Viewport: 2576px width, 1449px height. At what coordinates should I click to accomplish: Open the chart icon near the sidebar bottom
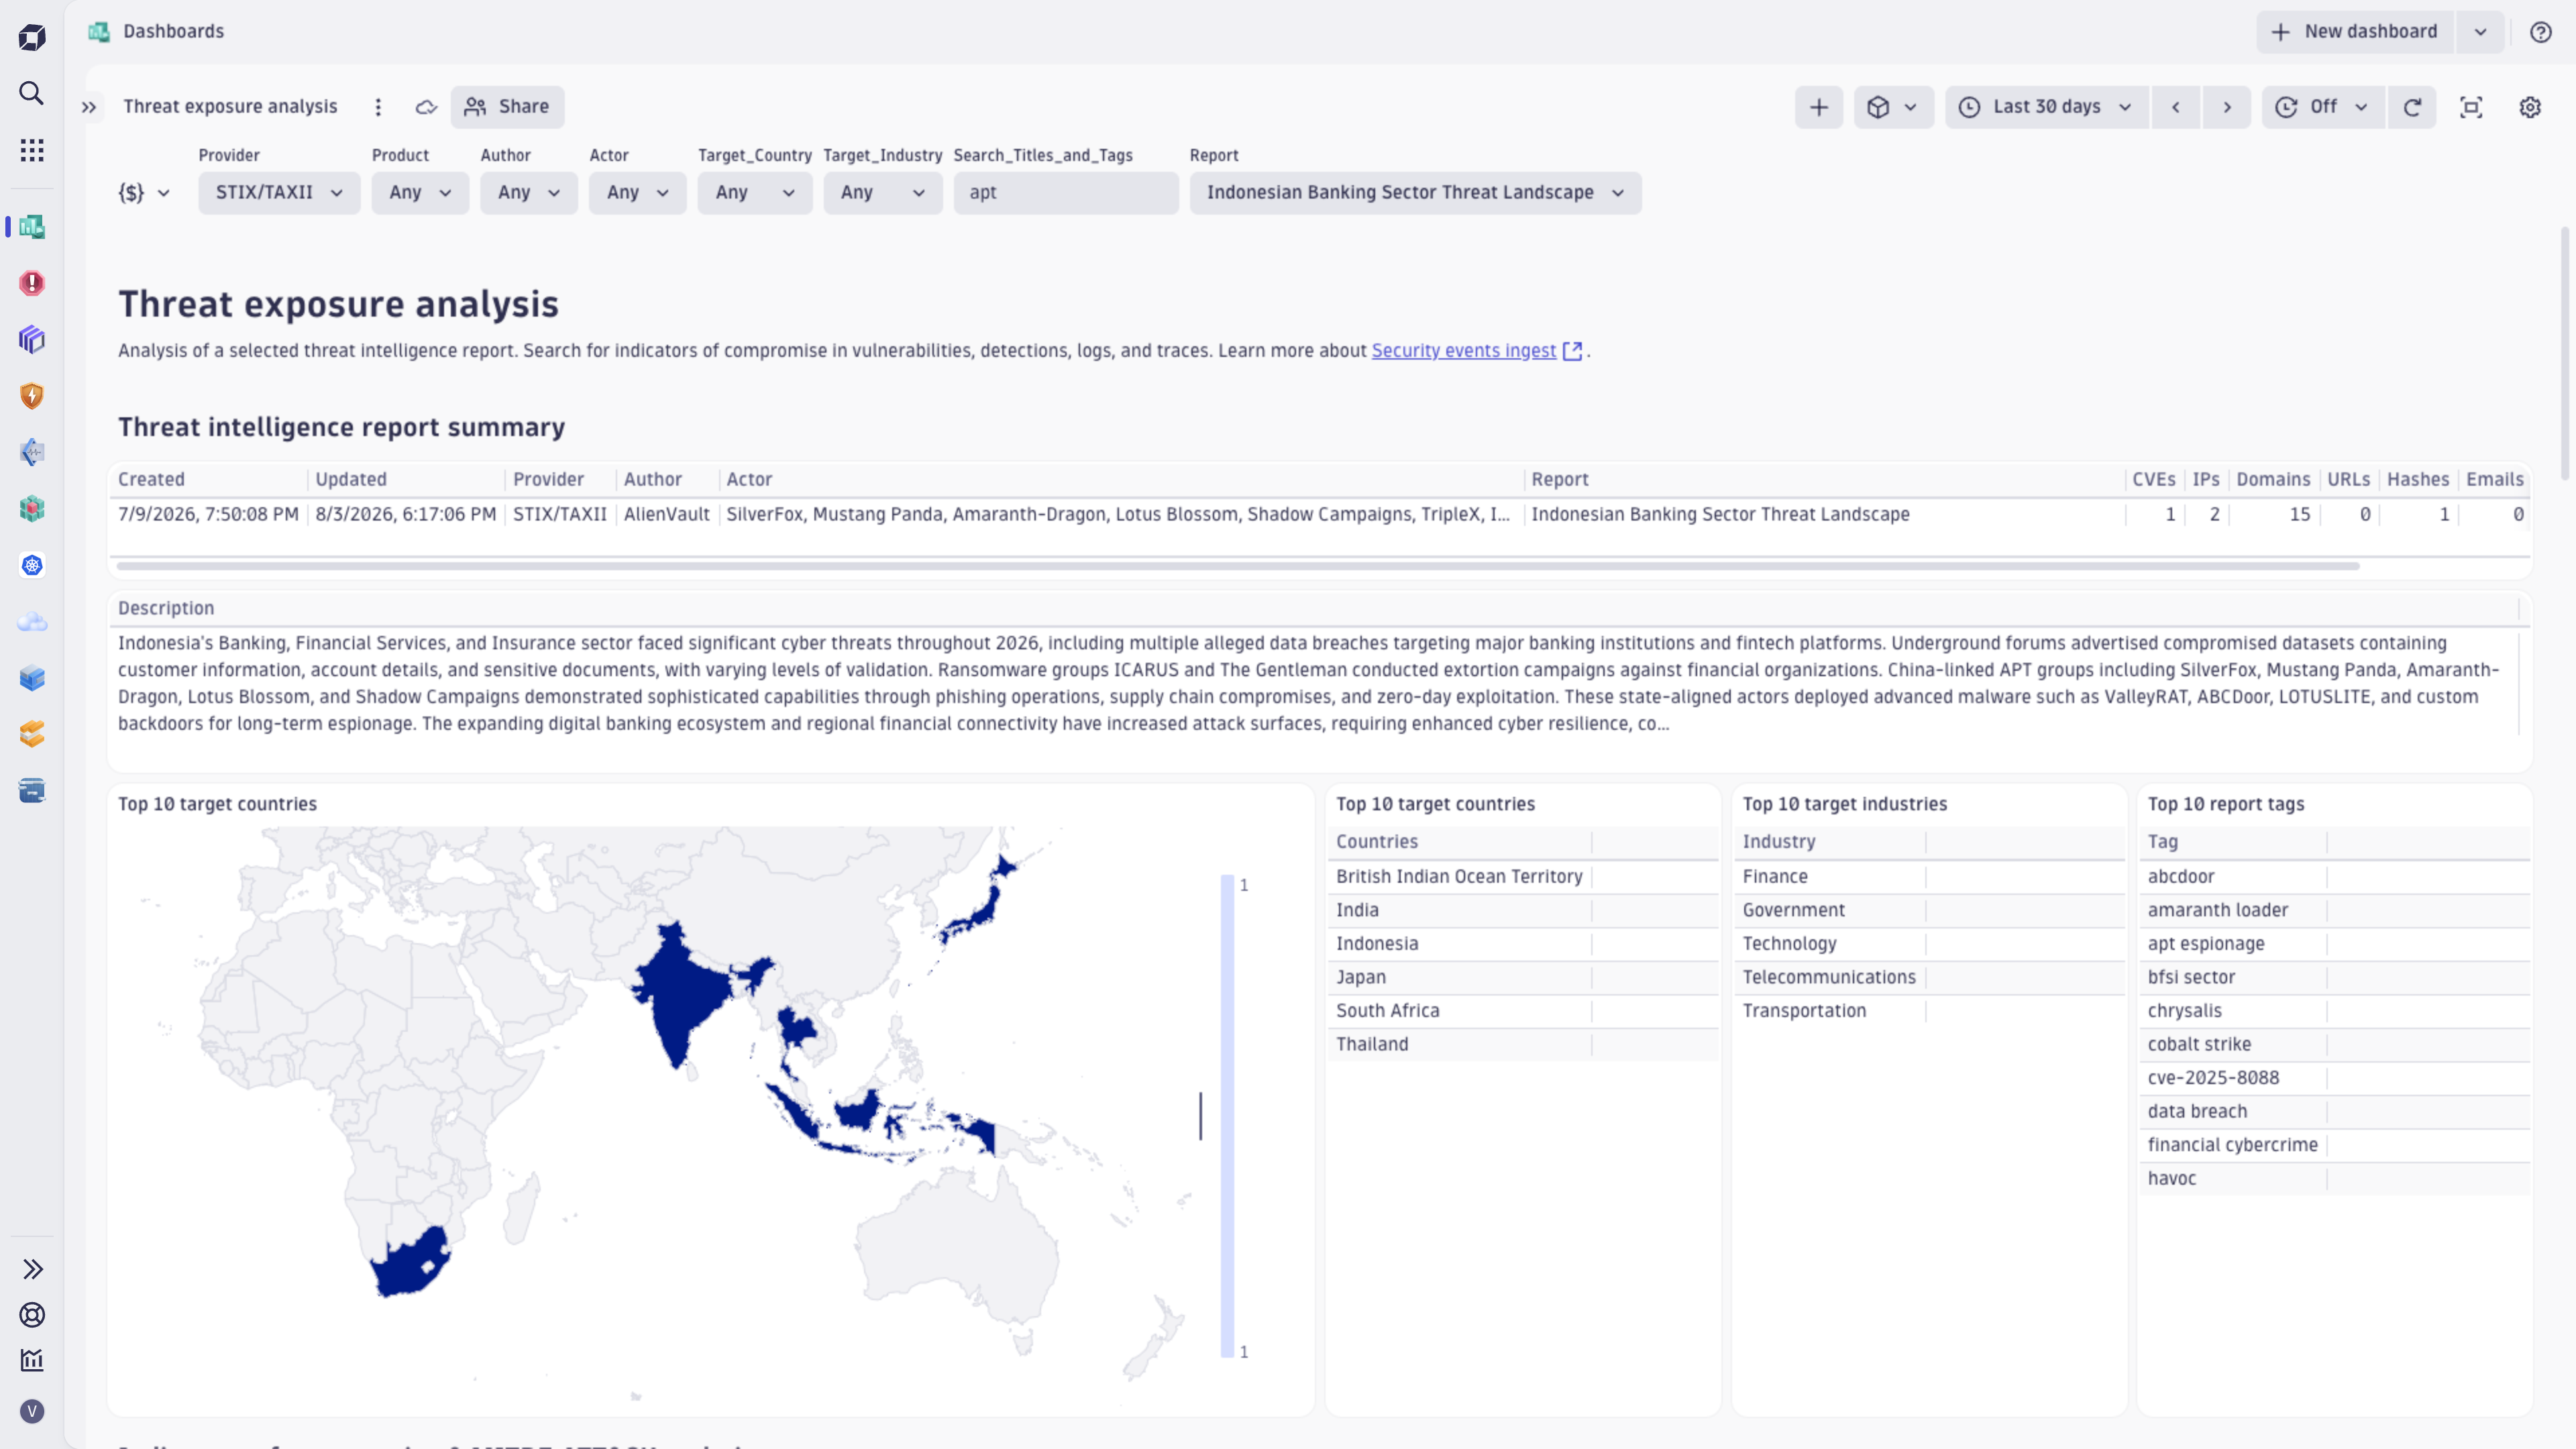[x=32, y=1360]
